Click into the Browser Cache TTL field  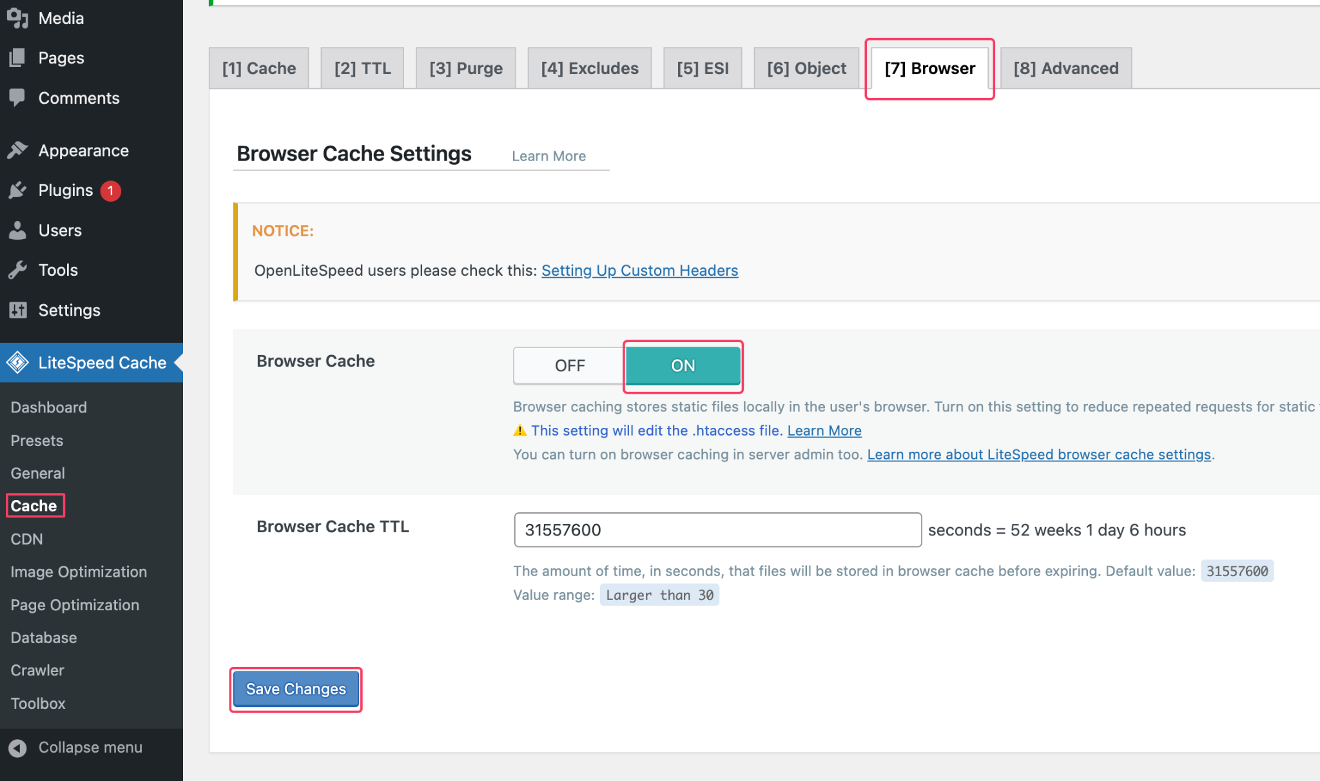pos(717,530)
